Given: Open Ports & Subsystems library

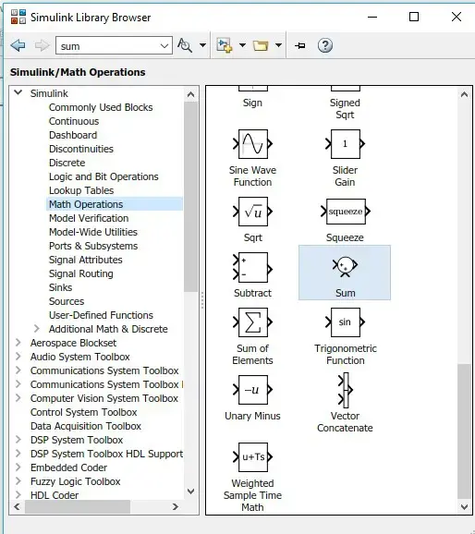Looking at the screenshot, I should 93,246.
